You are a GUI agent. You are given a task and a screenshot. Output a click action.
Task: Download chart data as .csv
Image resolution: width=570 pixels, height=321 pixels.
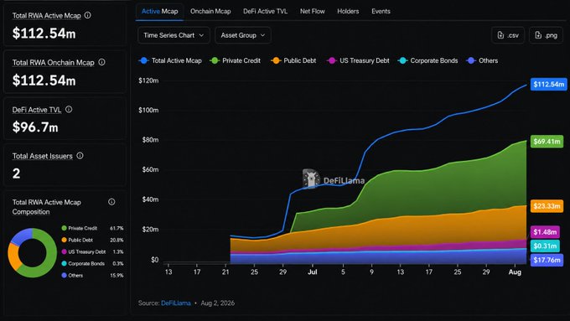[x=508, y=35]
